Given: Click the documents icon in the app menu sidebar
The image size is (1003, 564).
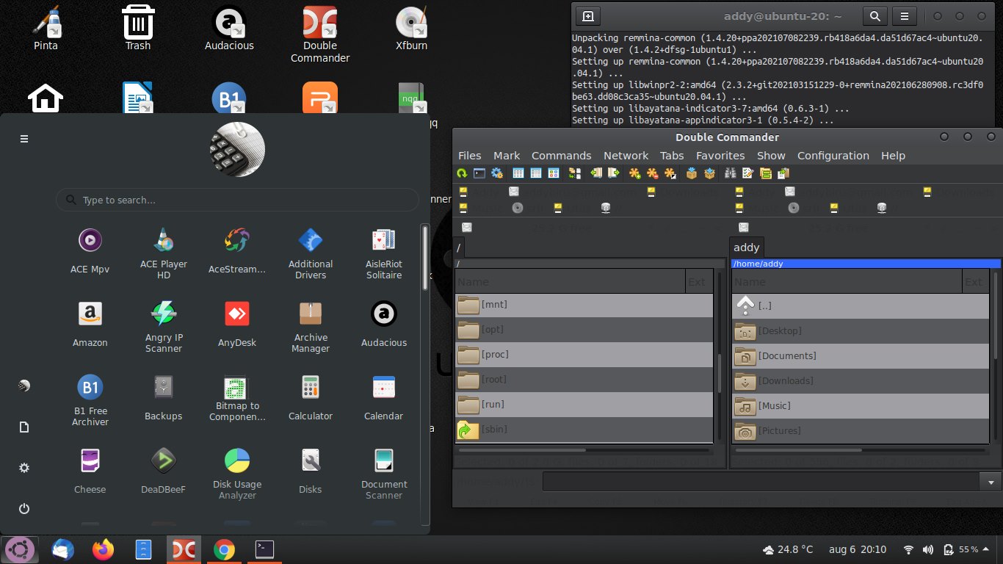Looking at the screenshot, I should [x=24, y=427].
